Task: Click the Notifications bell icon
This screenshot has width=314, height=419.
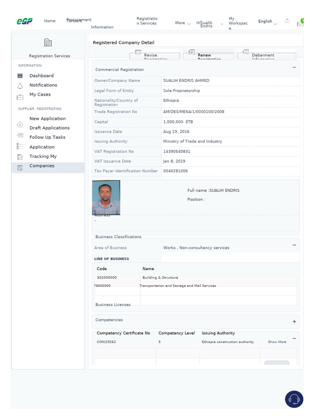Action: click(20, 86)
